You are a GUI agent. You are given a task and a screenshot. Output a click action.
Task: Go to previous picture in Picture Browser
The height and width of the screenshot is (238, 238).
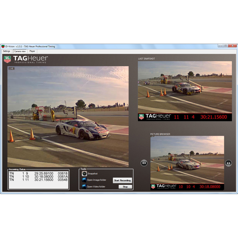point(144,163)
